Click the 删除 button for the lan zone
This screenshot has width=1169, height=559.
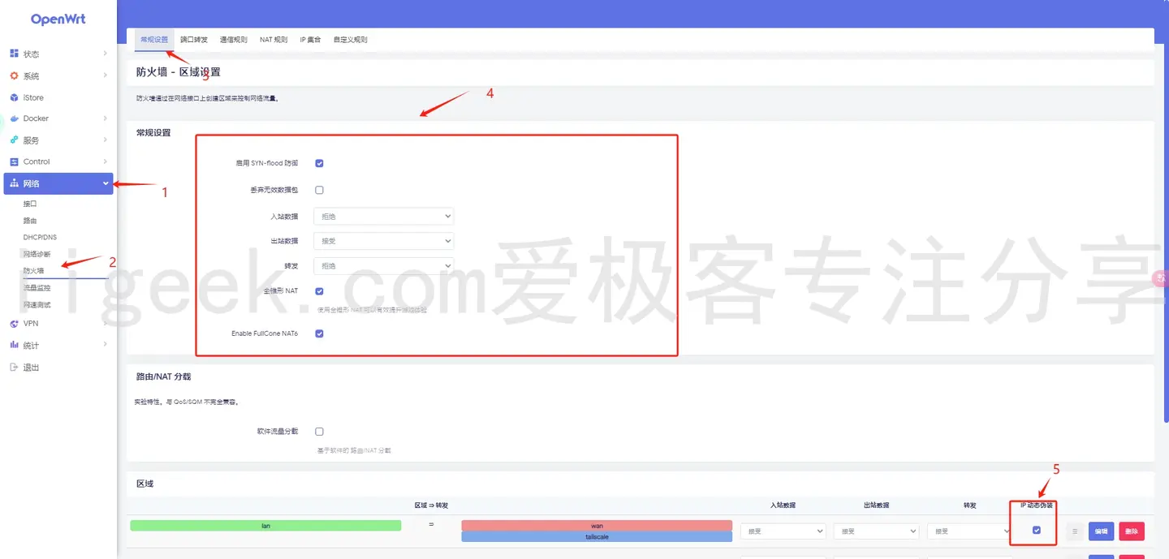(1132, 531)
